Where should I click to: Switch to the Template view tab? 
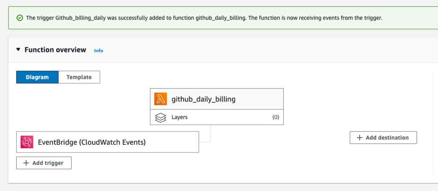[79, 77]
